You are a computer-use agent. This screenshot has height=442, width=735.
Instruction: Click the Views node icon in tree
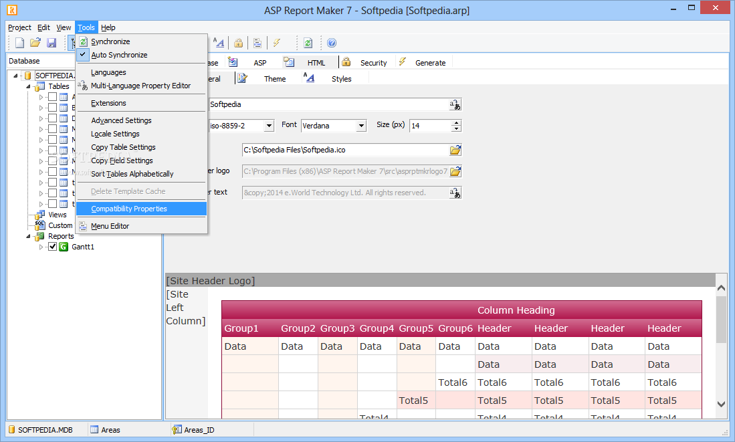pyautogui.click(x=40, y=215)
